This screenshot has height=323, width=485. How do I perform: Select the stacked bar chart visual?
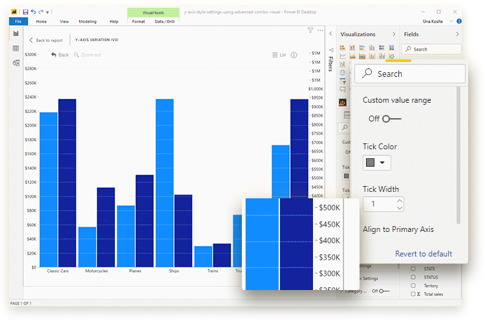[x=342, y=47]
